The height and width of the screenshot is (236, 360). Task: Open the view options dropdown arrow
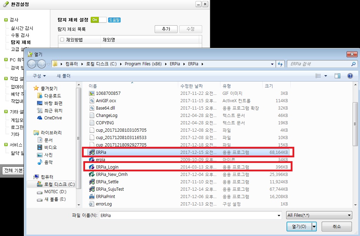pos(326,76)
